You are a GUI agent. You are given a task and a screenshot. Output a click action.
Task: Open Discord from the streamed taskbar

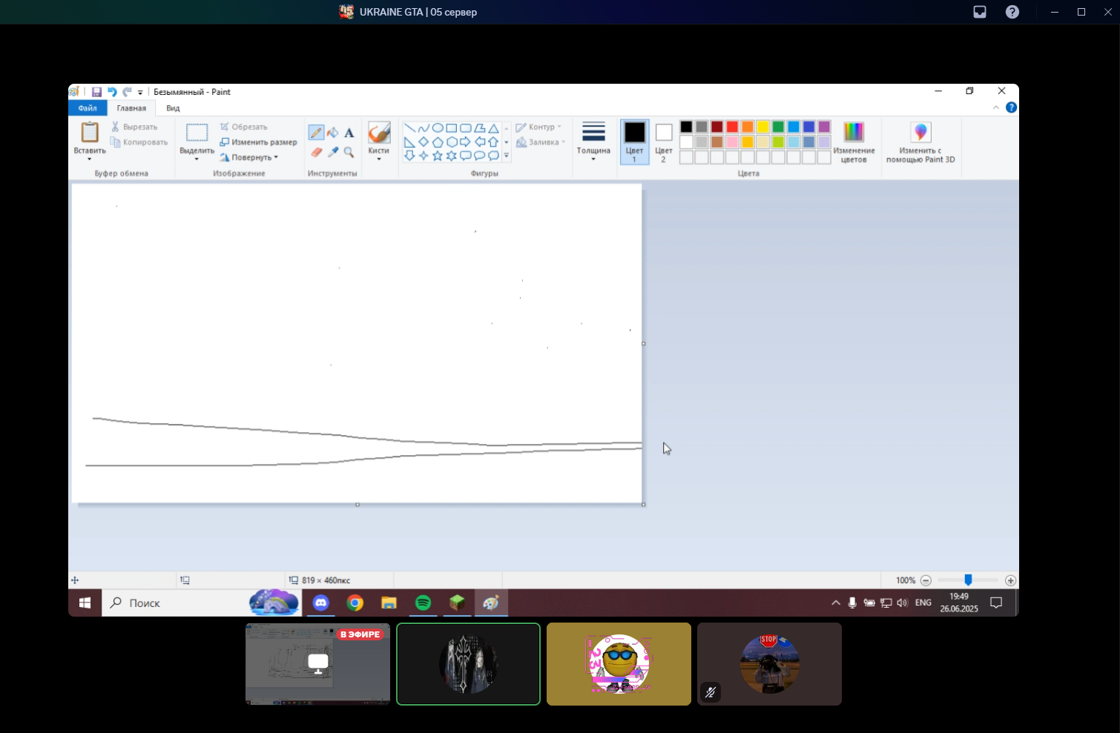coord(320,603)
